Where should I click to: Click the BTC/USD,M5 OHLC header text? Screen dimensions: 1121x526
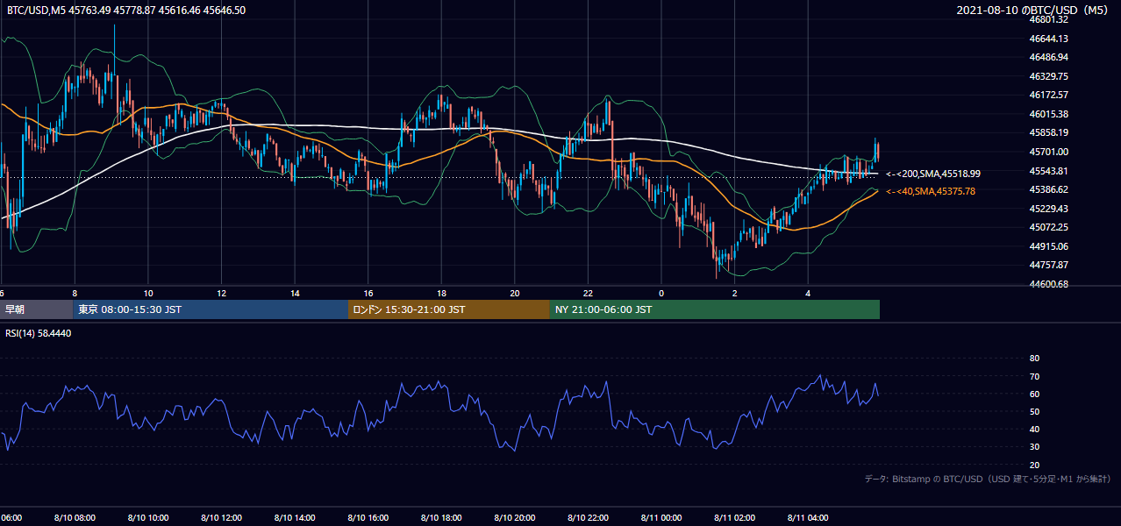[x=126, y=11]
